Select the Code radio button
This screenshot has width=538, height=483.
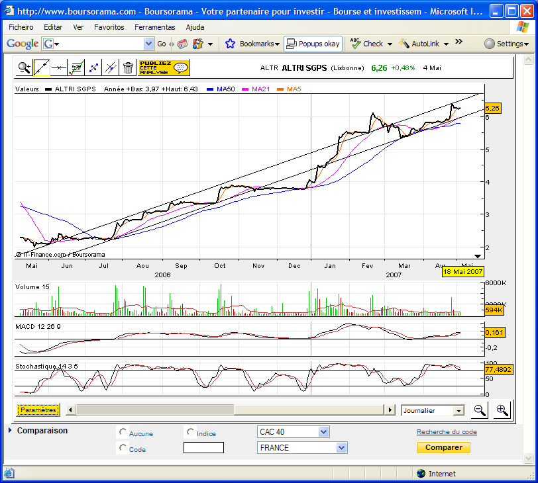point(123,448)
